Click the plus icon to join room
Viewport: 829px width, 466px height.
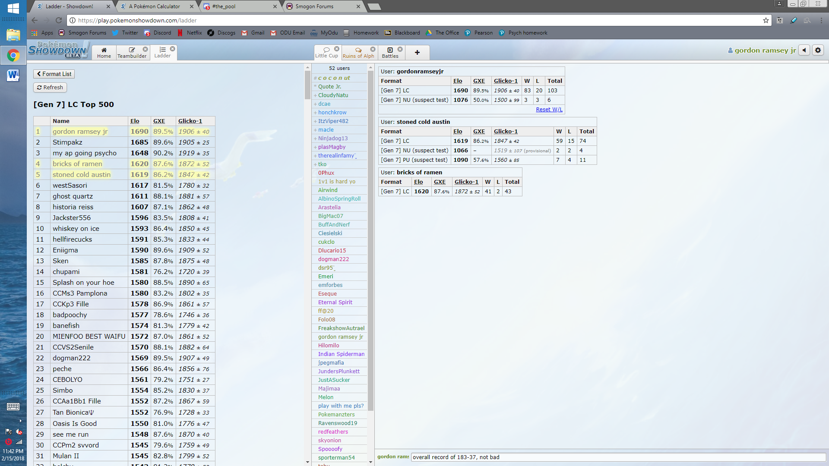pos(417,53)
